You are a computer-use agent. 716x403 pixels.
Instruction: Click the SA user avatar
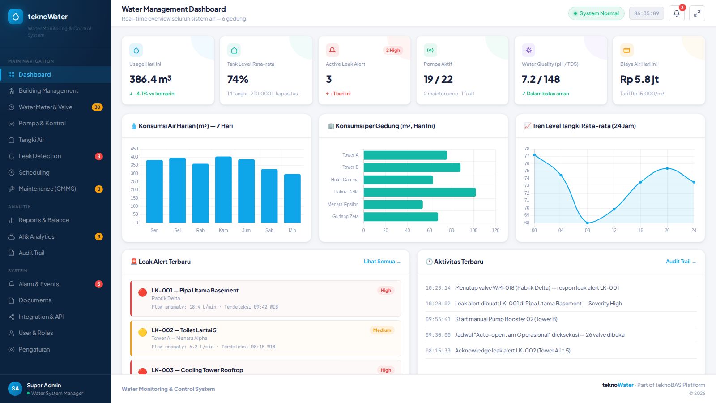point(15,389)
